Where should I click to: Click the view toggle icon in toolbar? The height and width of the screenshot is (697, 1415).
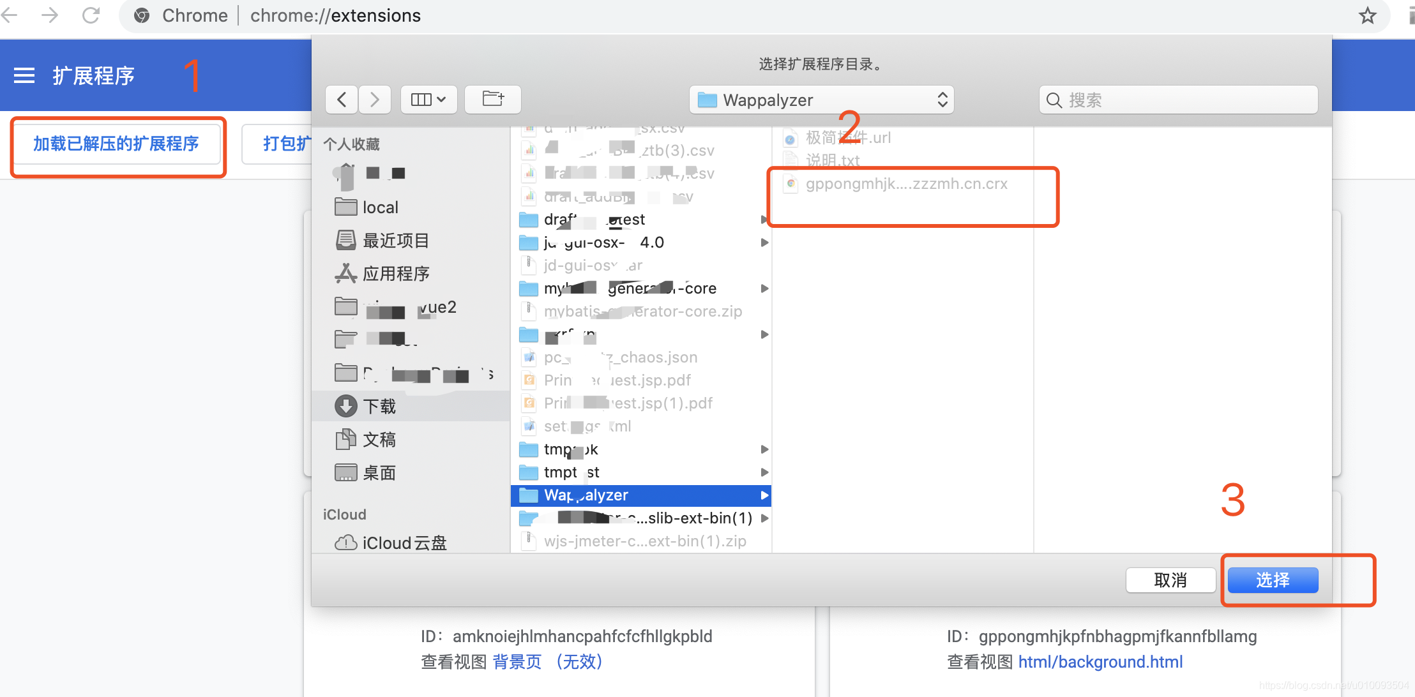426,99
